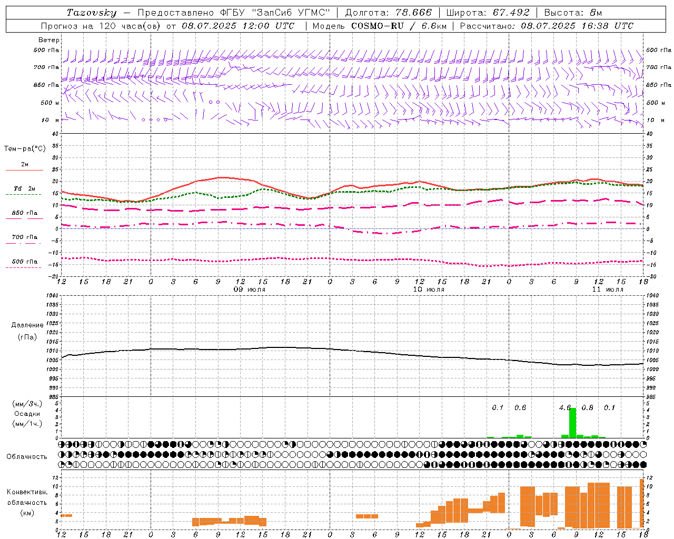Select the 850 гПа temperature legend entry
This screenshot has width=674, height=539.
click(x=25, y=213)
